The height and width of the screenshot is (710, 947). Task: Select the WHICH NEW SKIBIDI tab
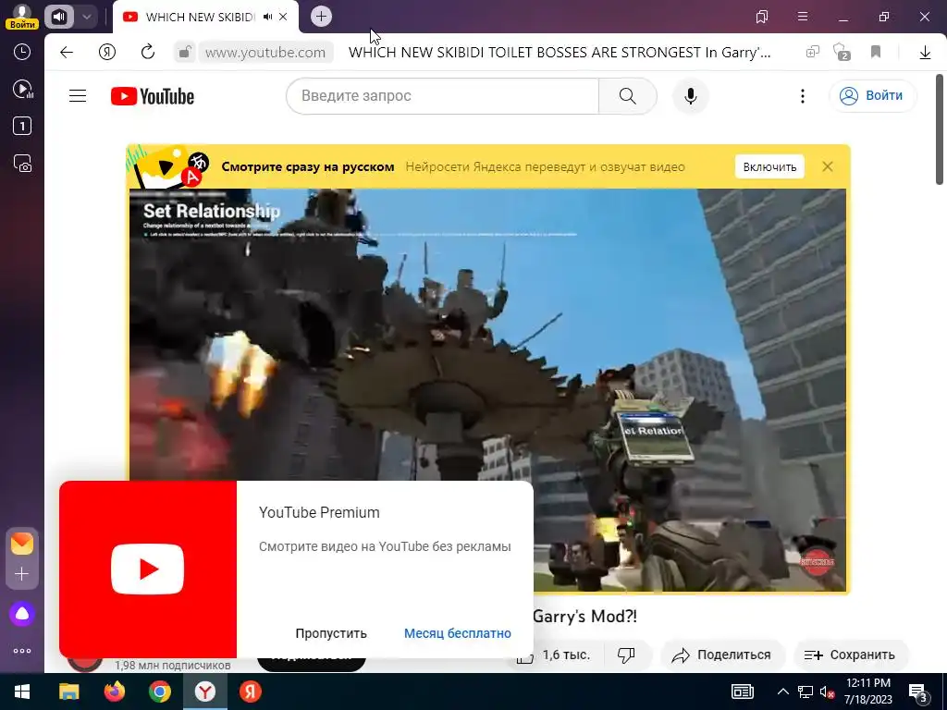[200, 17]
